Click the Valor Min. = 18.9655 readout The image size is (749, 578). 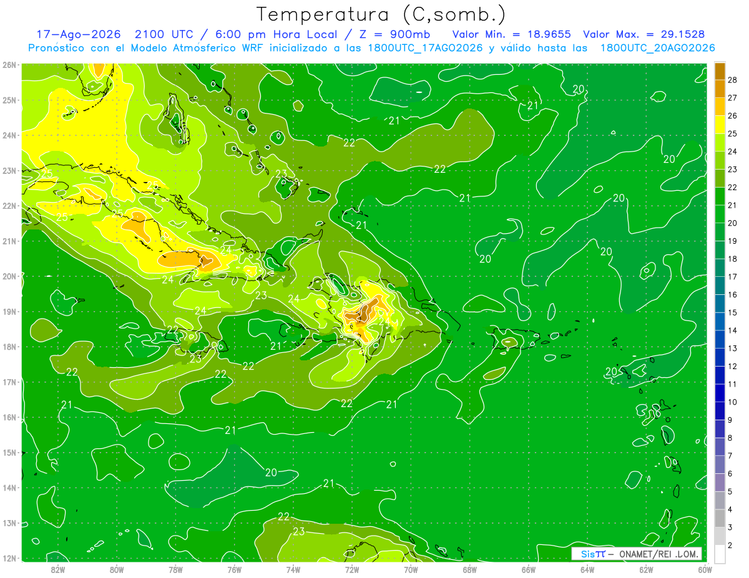(511, 34)
